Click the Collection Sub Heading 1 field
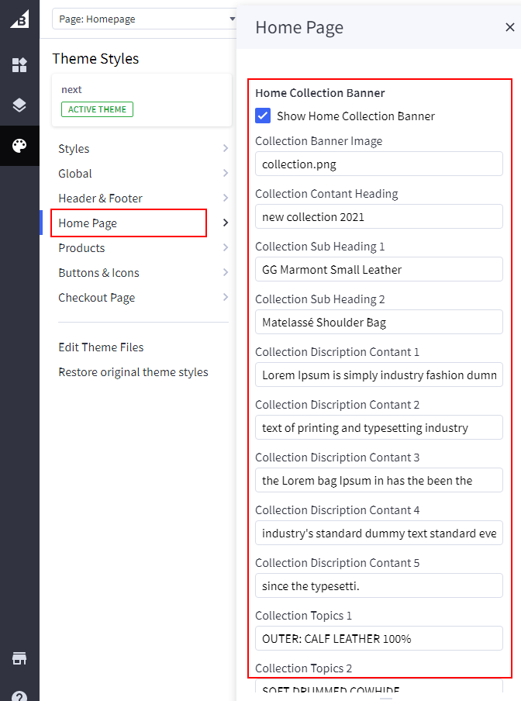This screenshot has width=521, height=701. coord(378,269)
